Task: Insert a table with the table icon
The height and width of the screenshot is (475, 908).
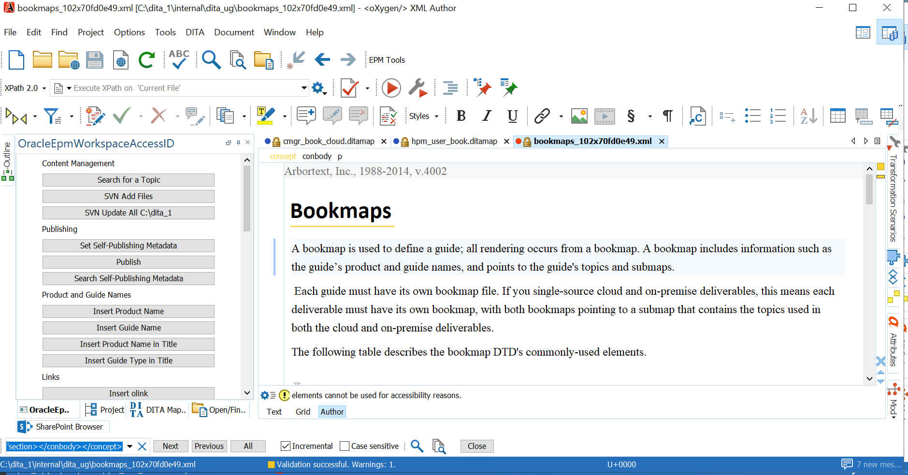Action: click(837, 116)
